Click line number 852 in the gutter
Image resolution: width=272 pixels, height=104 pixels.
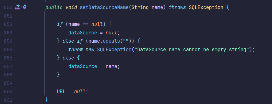tap(8, 24)
